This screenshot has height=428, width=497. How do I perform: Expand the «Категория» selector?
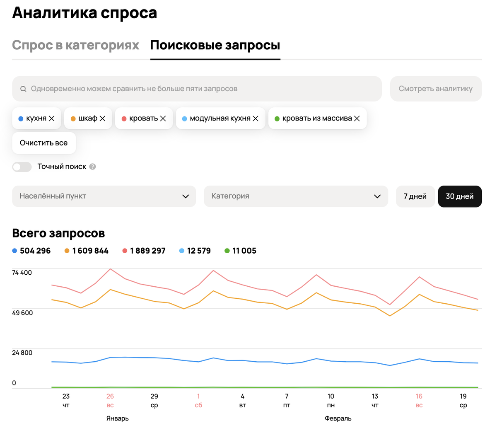295,196
